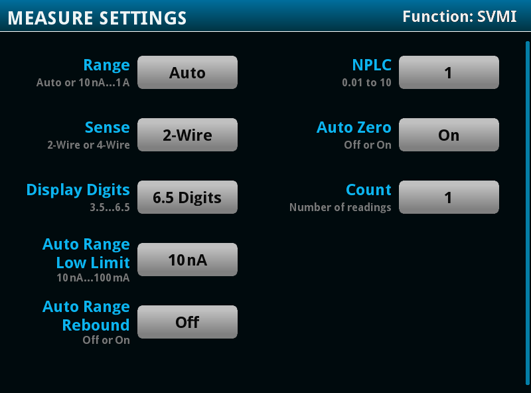This screenshot has width=531, height=393.
Task: Click the blue Range label
Action: 106,65
